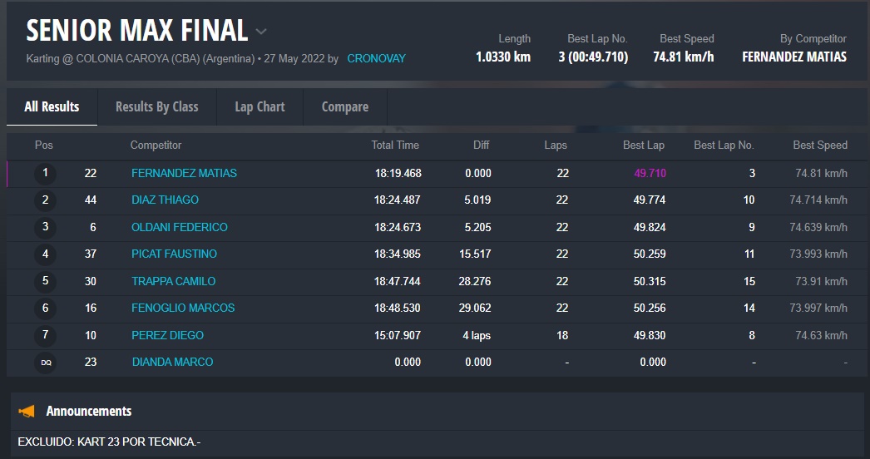Click the purple best lap time 49.710
The image size is (870, 459).
pos(650,173)
